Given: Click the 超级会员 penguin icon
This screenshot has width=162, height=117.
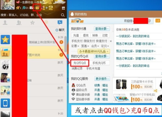Looking at the screenshot, I should (x=74, y=90).
